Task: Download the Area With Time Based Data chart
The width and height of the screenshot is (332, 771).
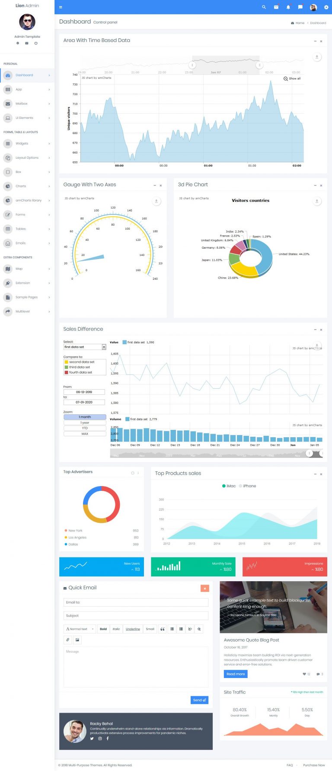Action: pos(317,57)
